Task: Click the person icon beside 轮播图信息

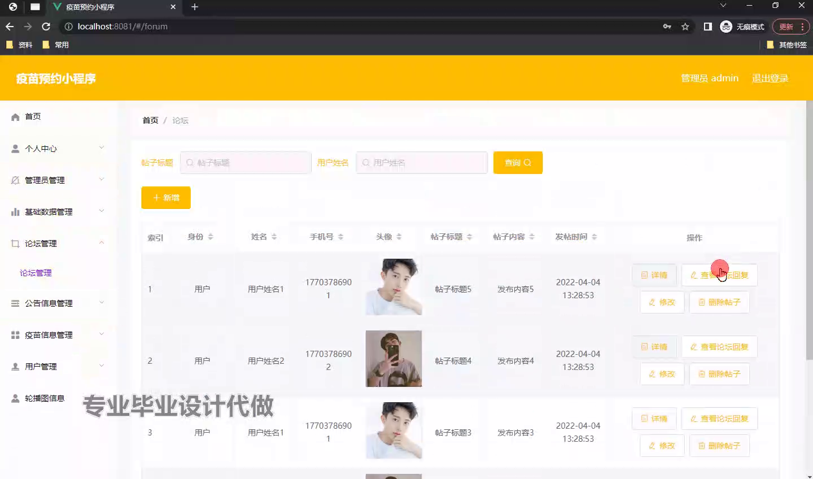Action: 15,398
